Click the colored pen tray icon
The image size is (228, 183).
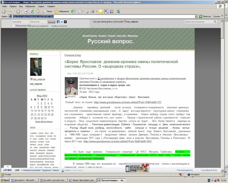click(215, 180)
